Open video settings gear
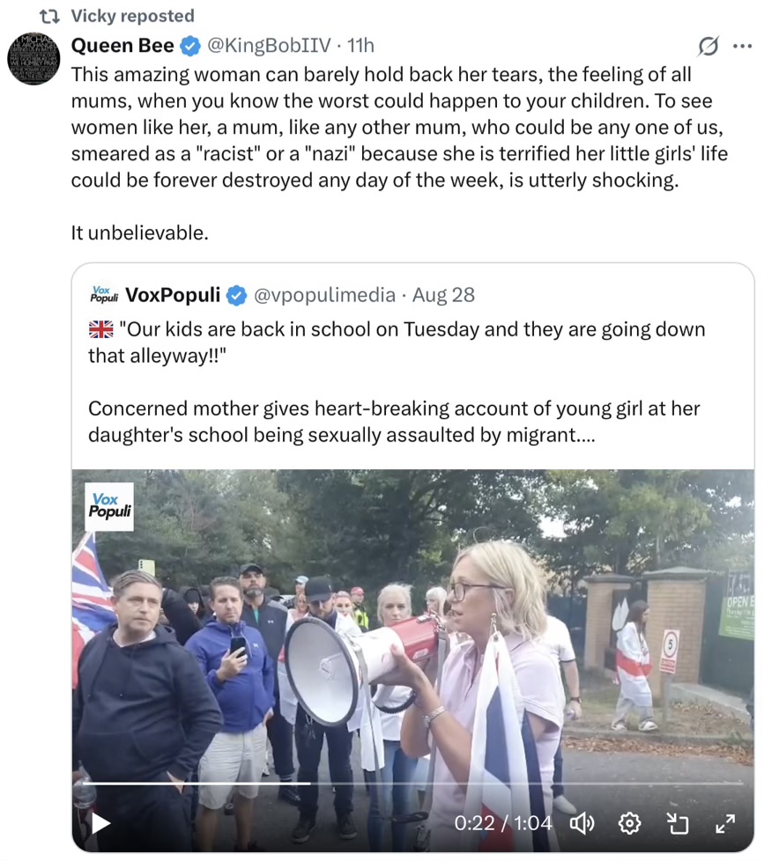The height and width of the screenshot is (861, 764). pos(630,824)
